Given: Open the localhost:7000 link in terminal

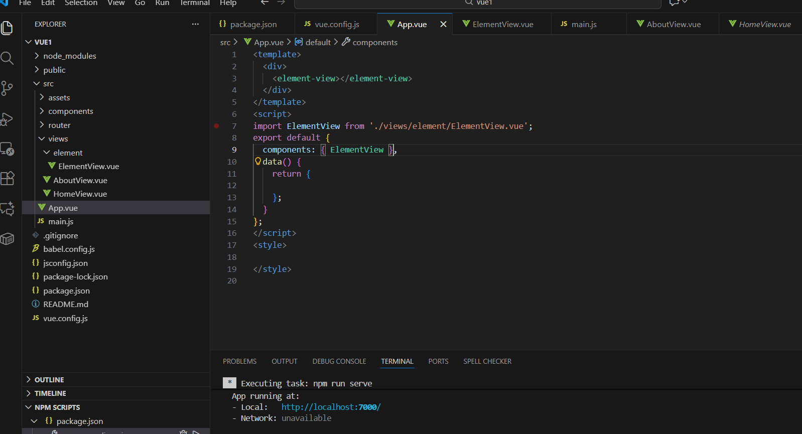Looking at the screenshot, I should coord(331,407).
